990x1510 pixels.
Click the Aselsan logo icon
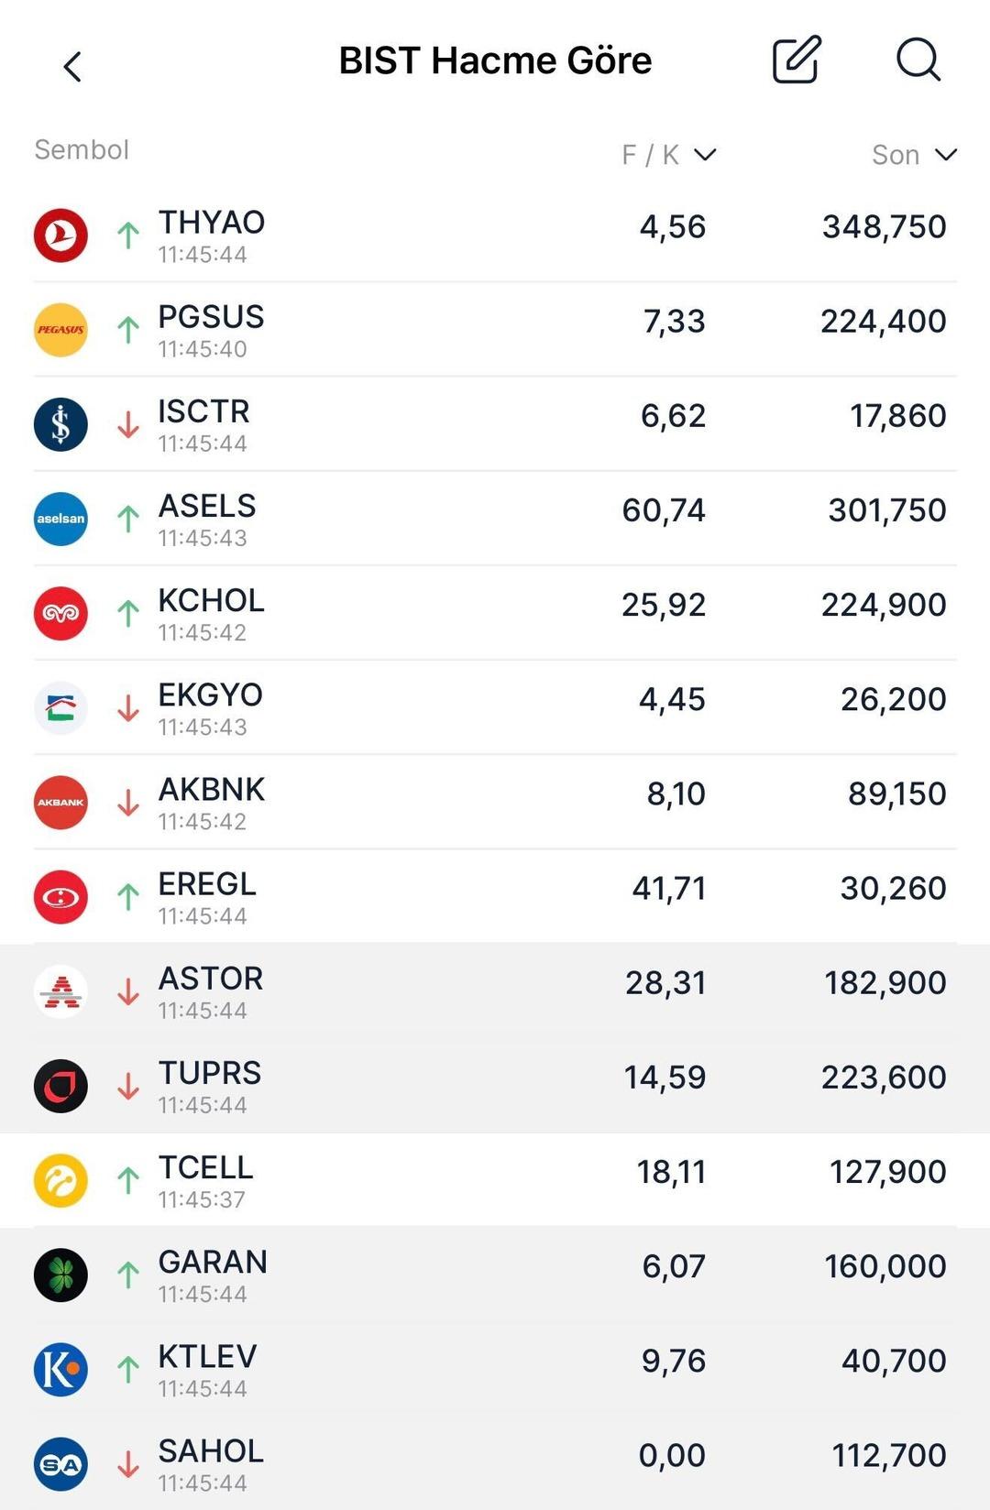click(60, 520)
